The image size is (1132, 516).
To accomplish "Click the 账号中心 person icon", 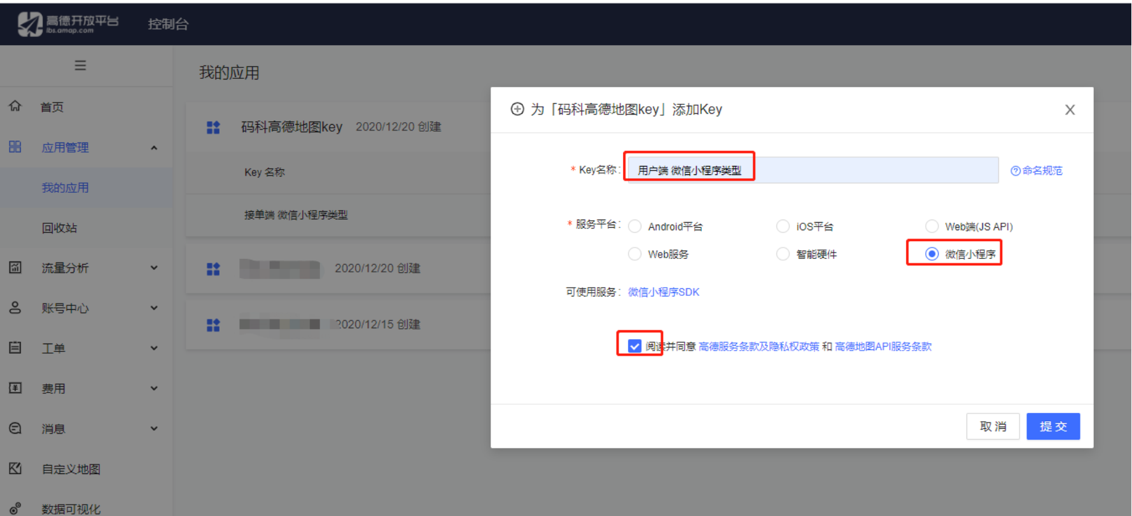I will tap(15, 307).
